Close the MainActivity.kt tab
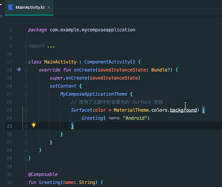 [49, 7]
